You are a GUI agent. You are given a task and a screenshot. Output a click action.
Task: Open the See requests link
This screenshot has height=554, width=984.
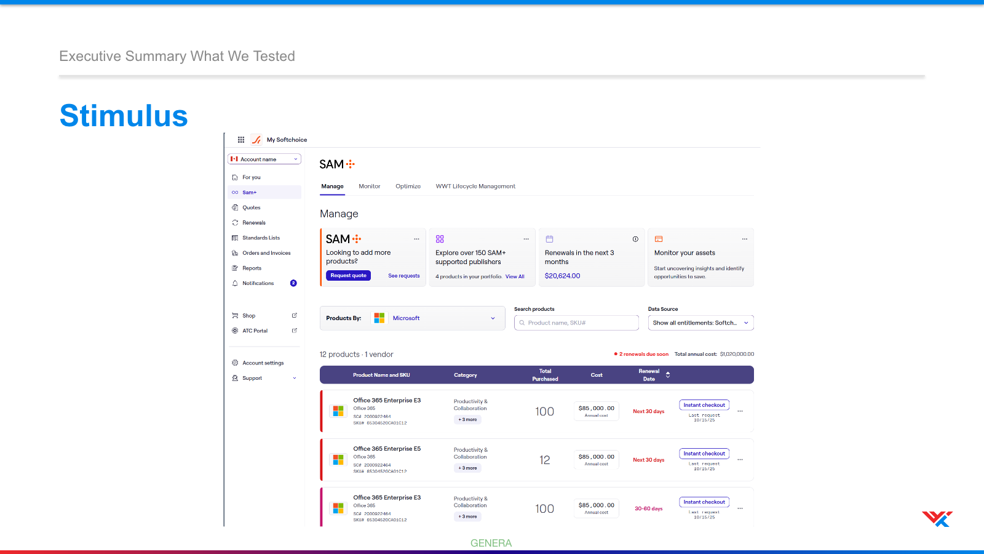[404, 276]
